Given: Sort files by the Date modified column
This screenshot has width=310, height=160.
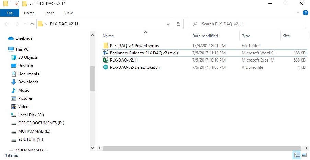Looking at the screenshot, I should point(205,36).
